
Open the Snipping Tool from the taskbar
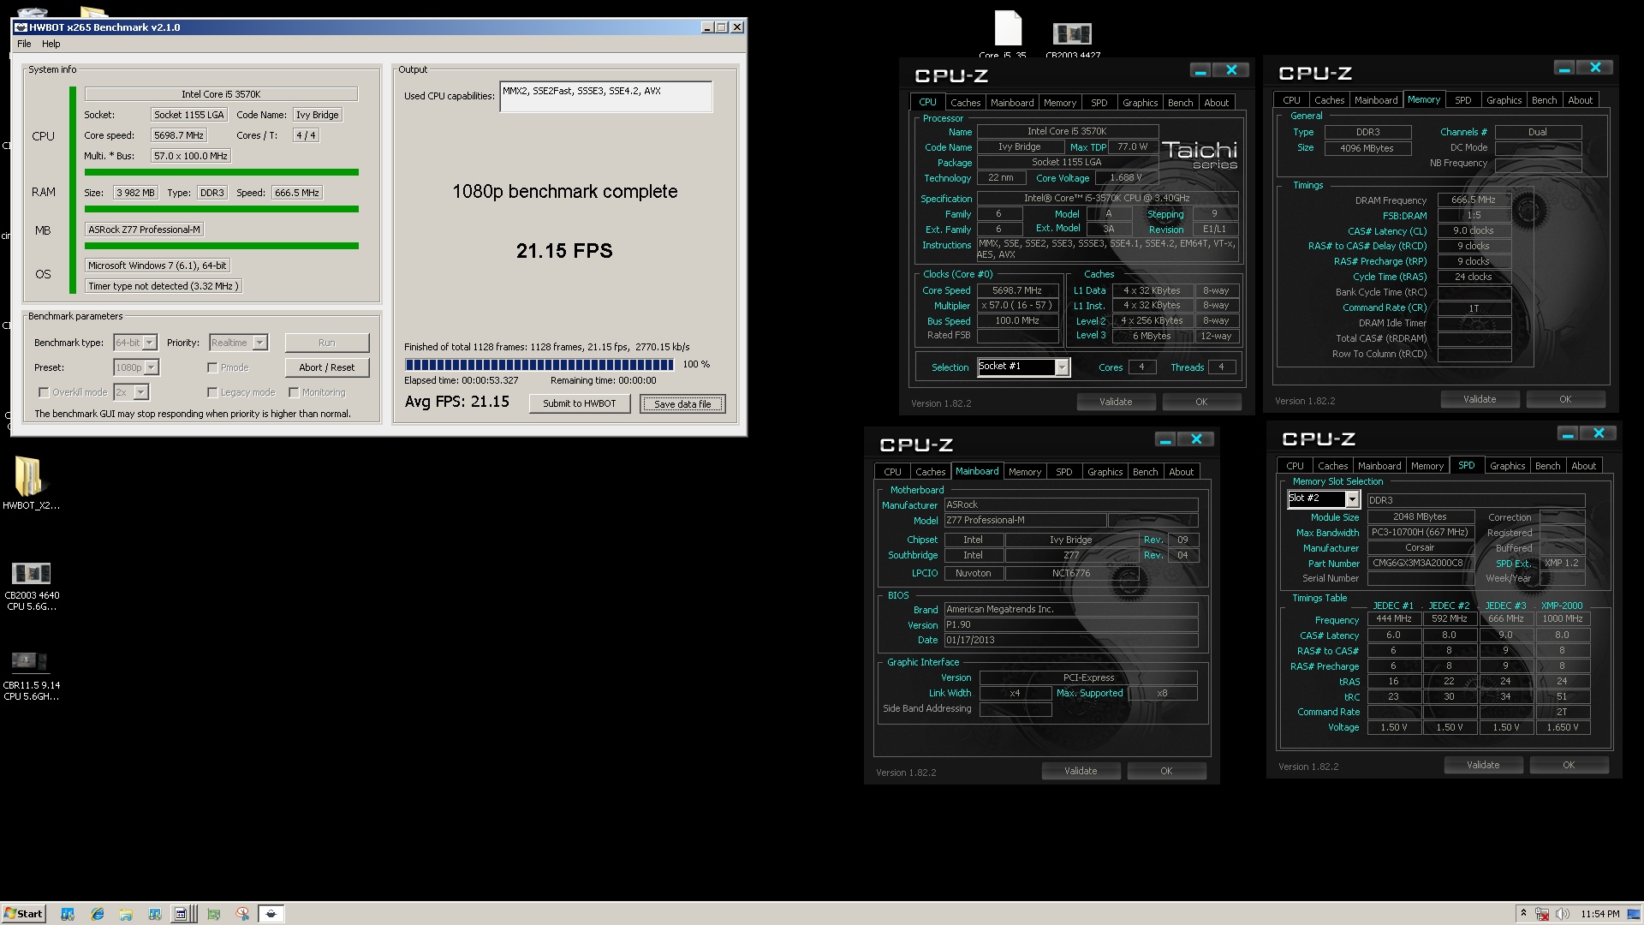click(x=242, y=914)
